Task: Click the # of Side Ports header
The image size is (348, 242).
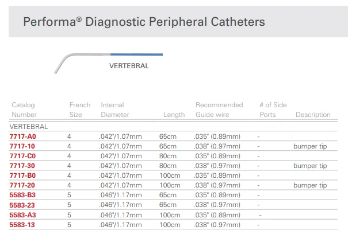Action: click(273, 110)
